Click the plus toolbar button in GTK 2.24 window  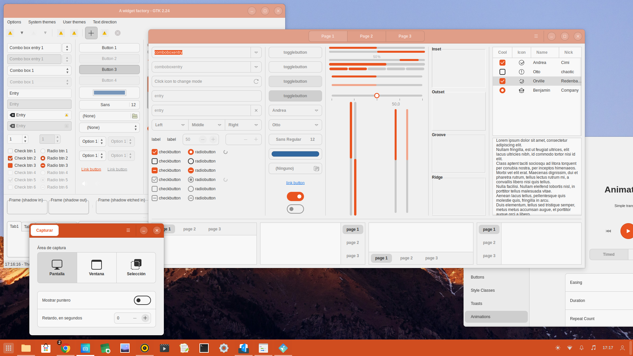[91, 33]
